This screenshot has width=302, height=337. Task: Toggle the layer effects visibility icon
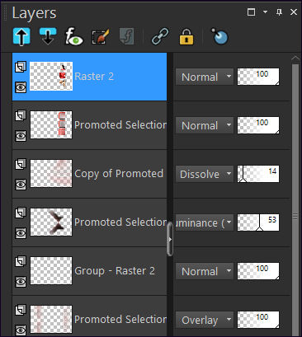pos(73,36)
